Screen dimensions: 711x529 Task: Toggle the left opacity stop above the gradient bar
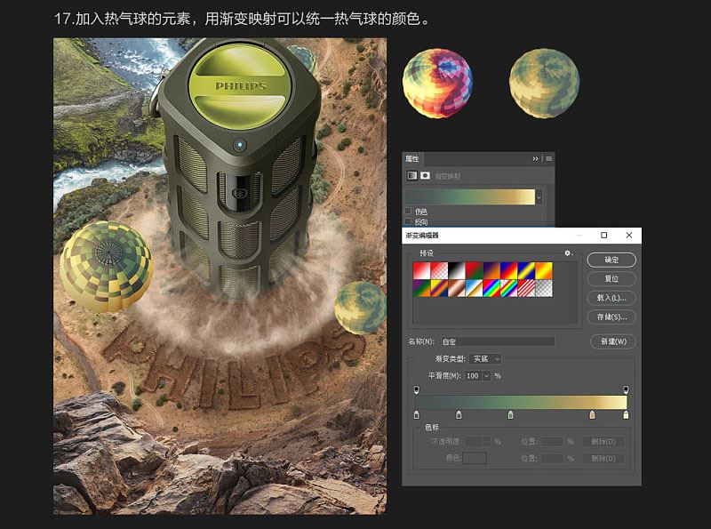414,389
